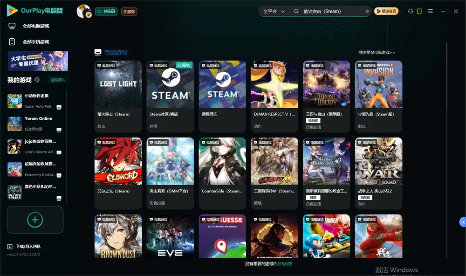The width and height of the screenshot is (466, 276).
Task: Open the 极速会员 membership button
Action: pyautogui.click(x=386, y=11)
